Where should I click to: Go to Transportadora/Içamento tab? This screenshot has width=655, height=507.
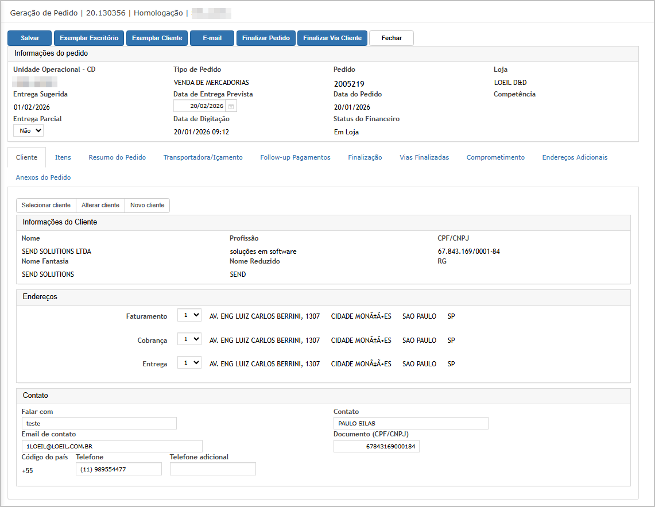[x=203, y=157]
